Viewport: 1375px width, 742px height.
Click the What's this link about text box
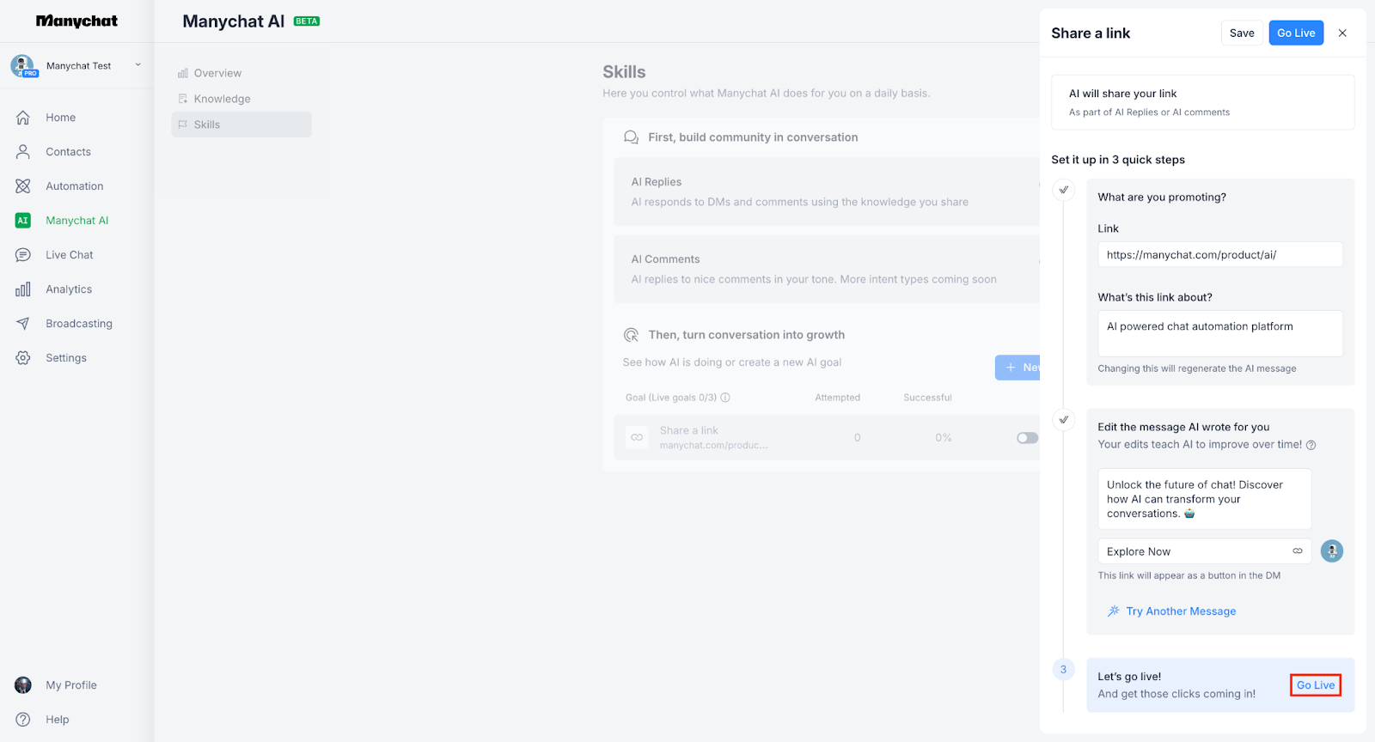point(1219,333)
